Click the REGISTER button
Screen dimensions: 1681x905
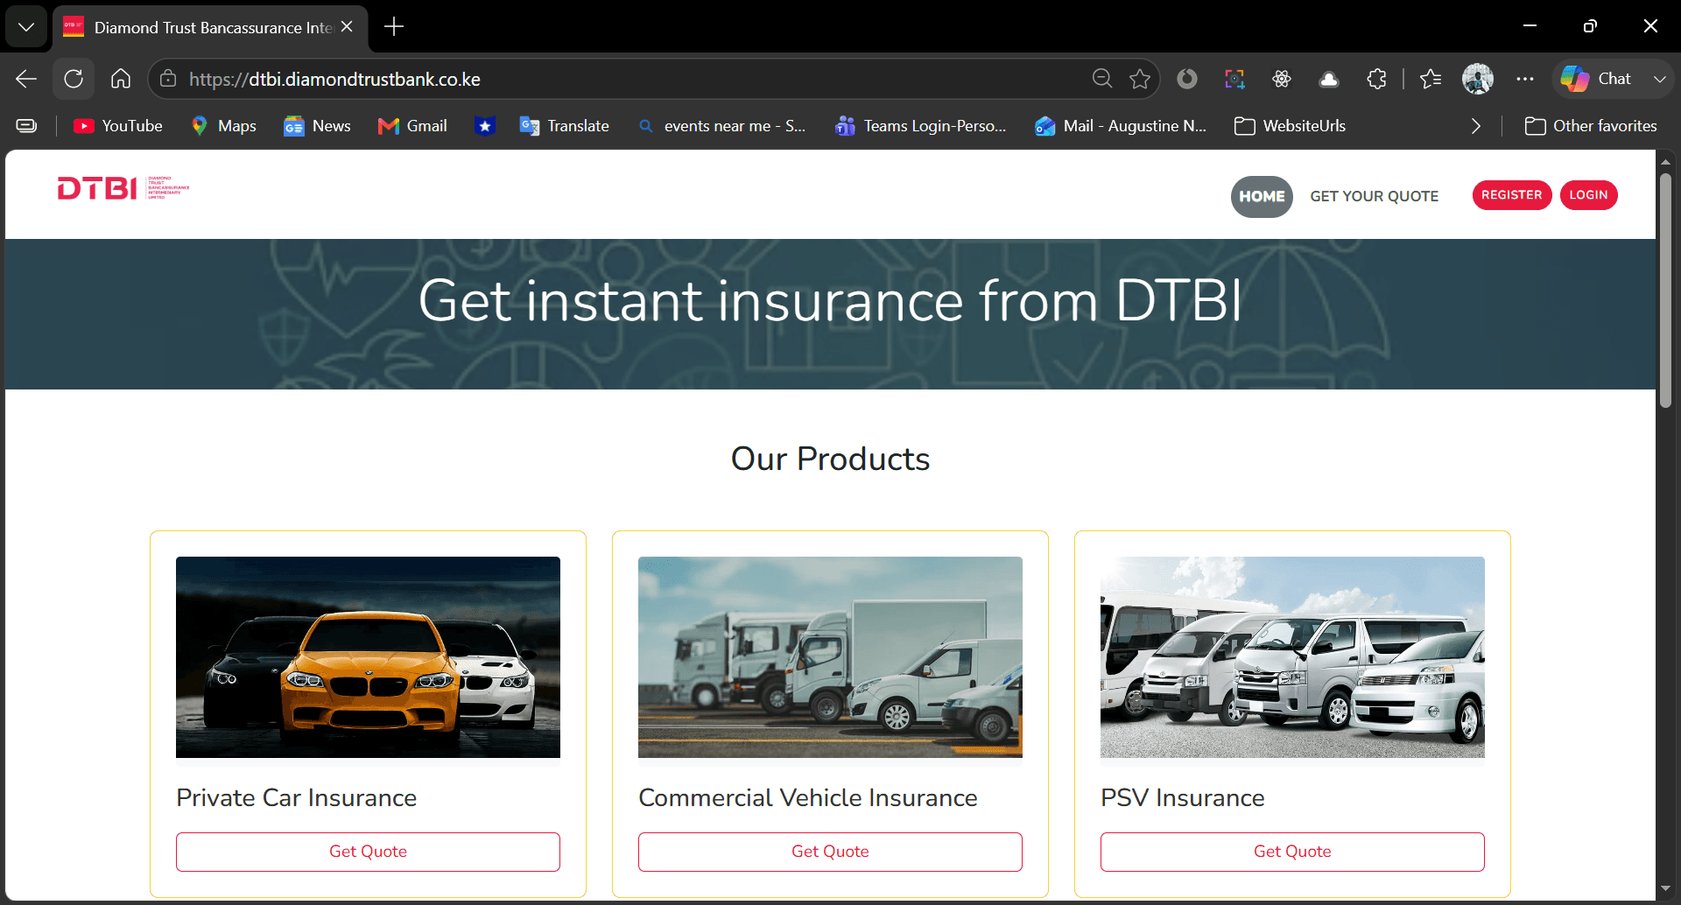coord(1512,195)
